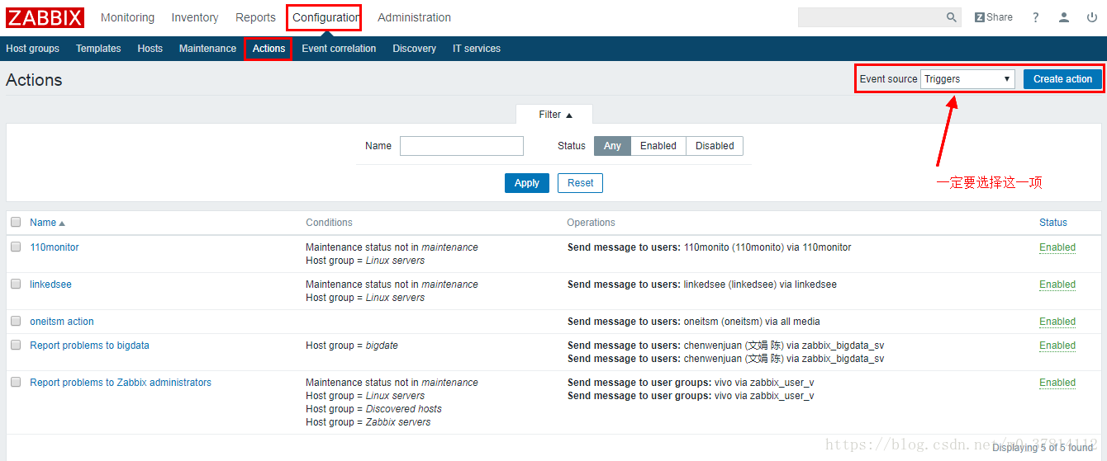Click the Create action button
This screenshot has height=461, width=1107.
1062,79
